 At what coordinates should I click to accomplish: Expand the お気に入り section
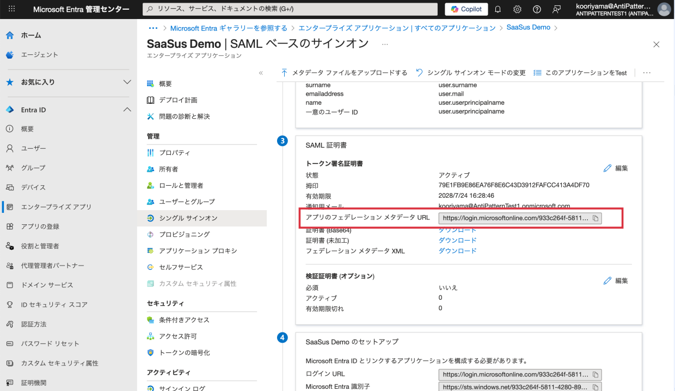[x=69, y=82]
